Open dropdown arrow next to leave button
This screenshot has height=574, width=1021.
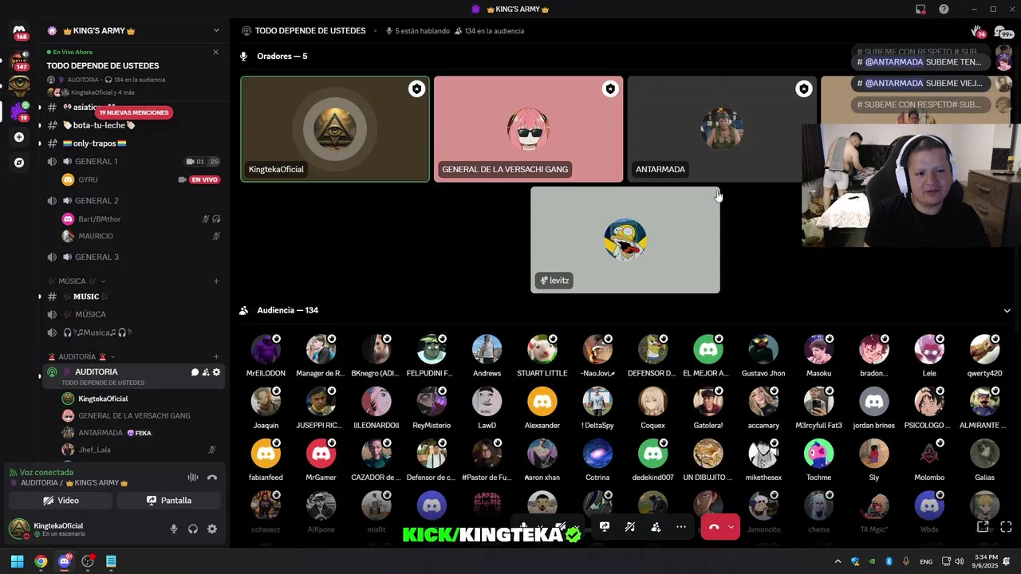(731, 527)
